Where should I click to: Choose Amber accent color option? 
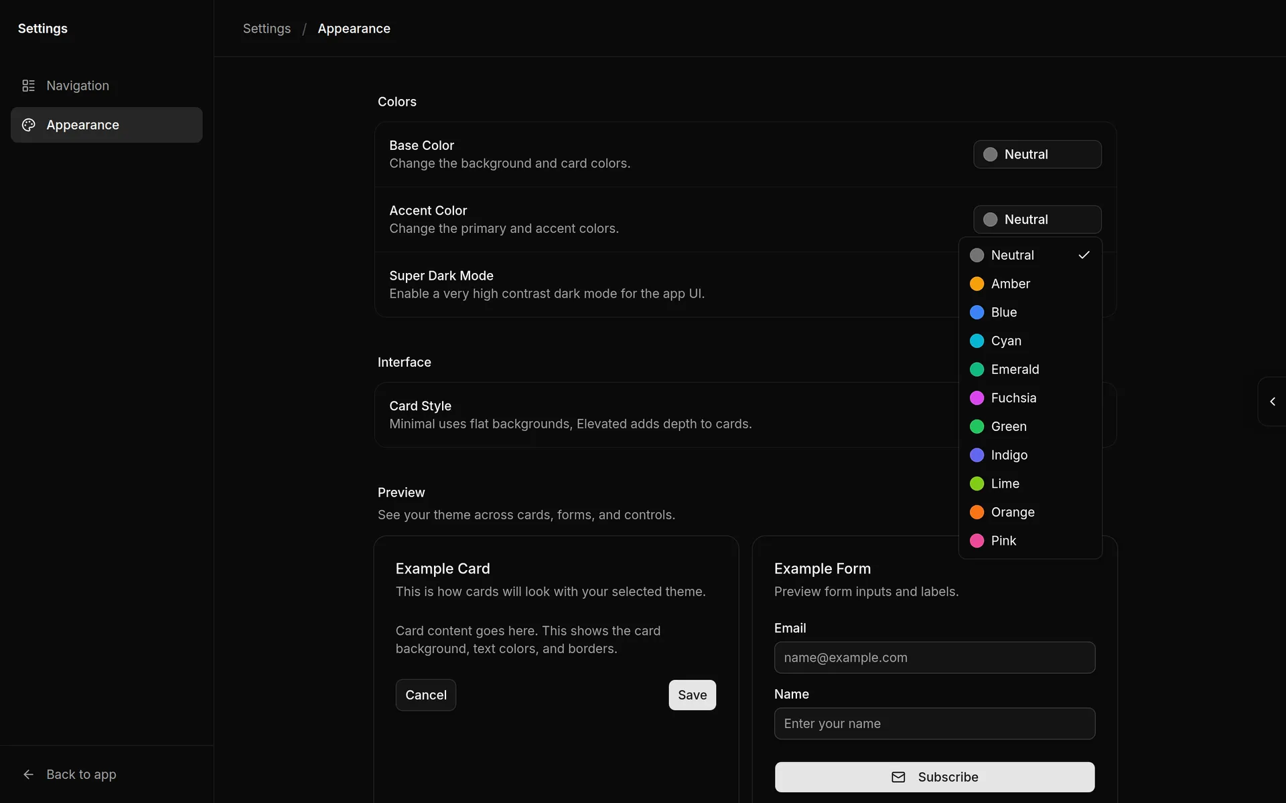pos(1030,284)
